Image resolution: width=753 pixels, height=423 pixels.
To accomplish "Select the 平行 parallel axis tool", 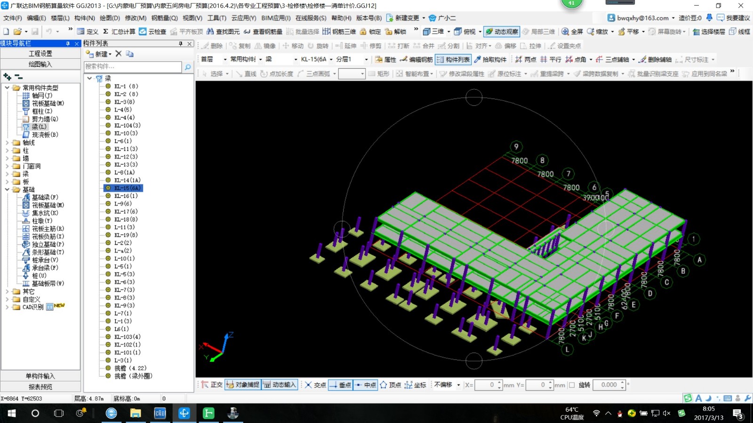I will [x=551, y=59].
